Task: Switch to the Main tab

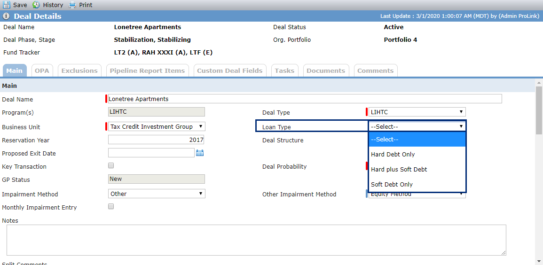Action: click(15, 70)
